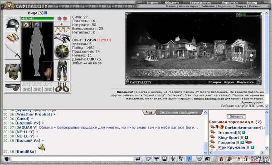
Task: Click Возврат in the city scene
Action: [214, 82]
